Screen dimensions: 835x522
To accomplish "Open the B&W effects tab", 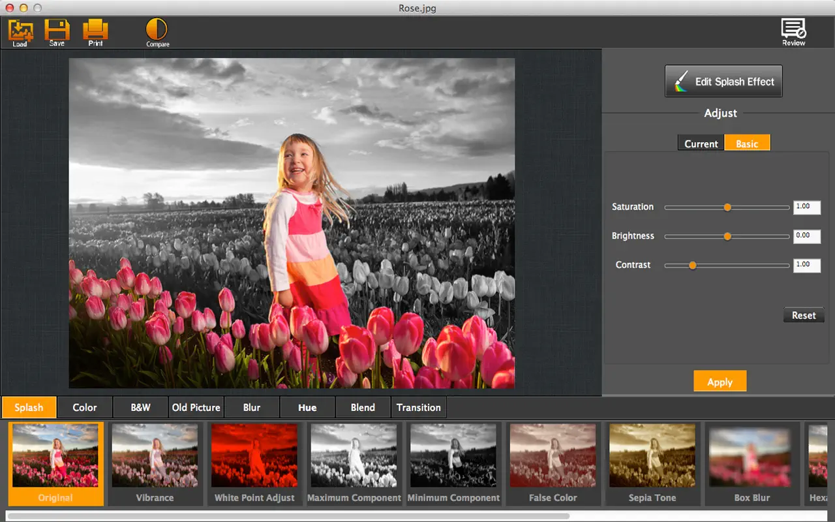I will [x=140, y=407].
